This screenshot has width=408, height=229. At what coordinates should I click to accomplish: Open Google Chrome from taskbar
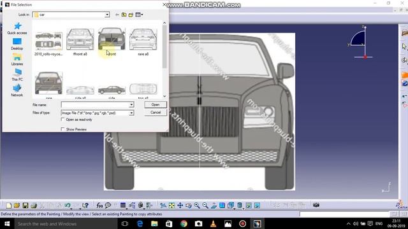(x=184, y=223)
